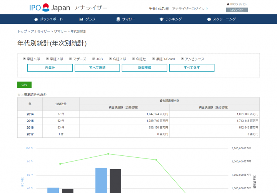Go to トップ breadcrumb link
The height and width of the screenshot is (193, 277).
coord(22,31)
